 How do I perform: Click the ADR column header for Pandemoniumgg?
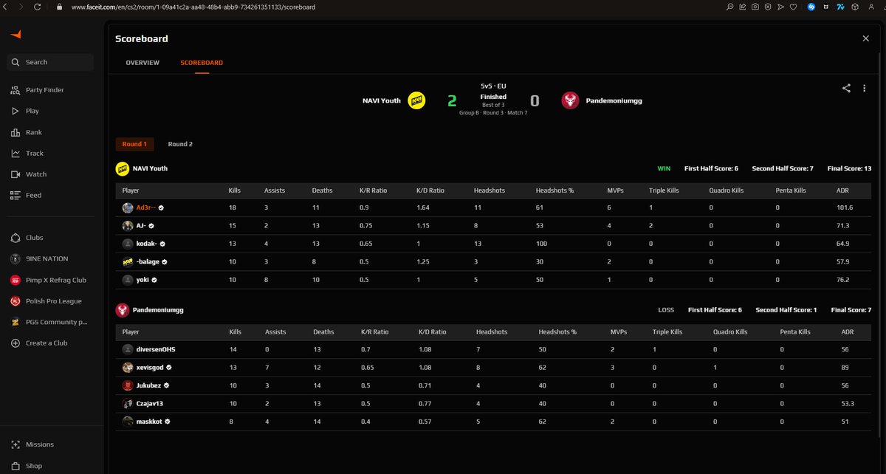[x=847, y=332]
